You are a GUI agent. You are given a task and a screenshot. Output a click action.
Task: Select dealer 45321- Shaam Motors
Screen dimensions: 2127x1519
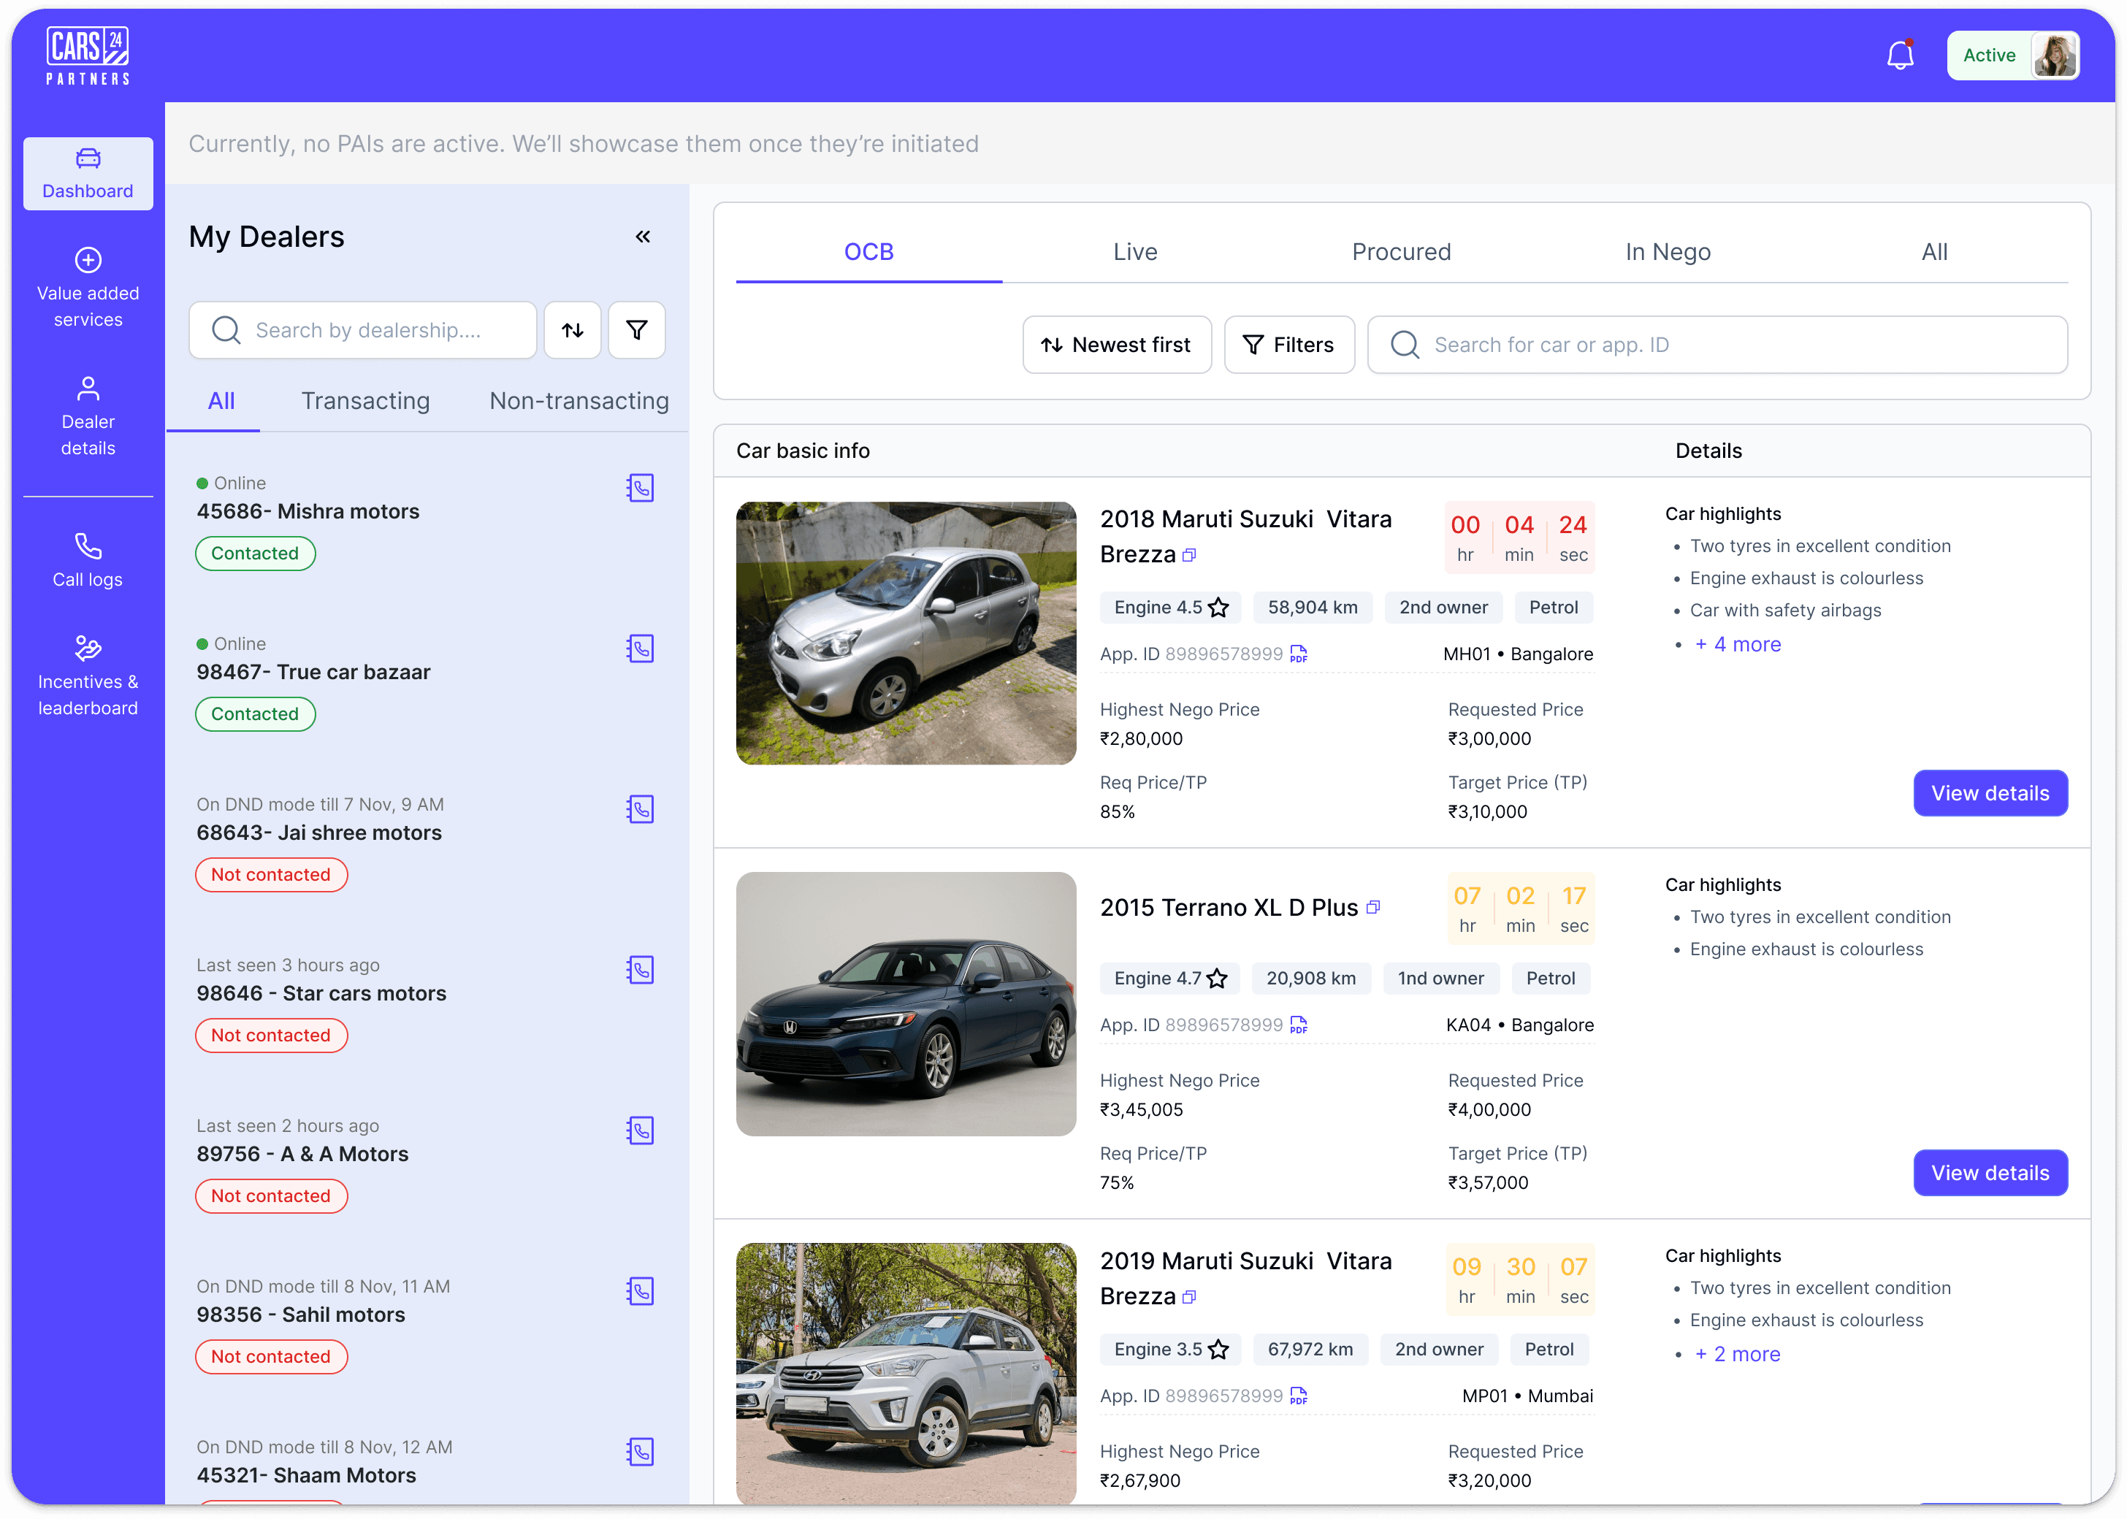307,1476
